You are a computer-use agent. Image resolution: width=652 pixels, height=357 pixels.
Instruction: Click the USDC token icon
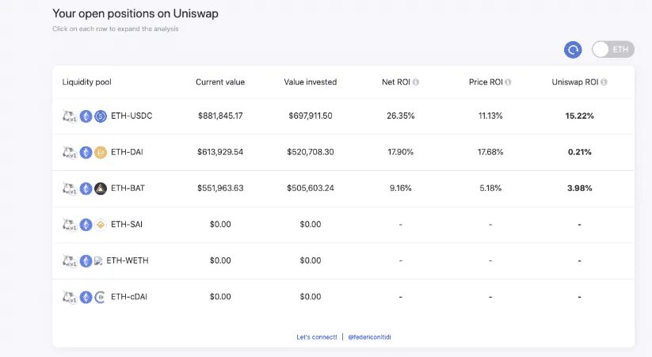point(100,116)
